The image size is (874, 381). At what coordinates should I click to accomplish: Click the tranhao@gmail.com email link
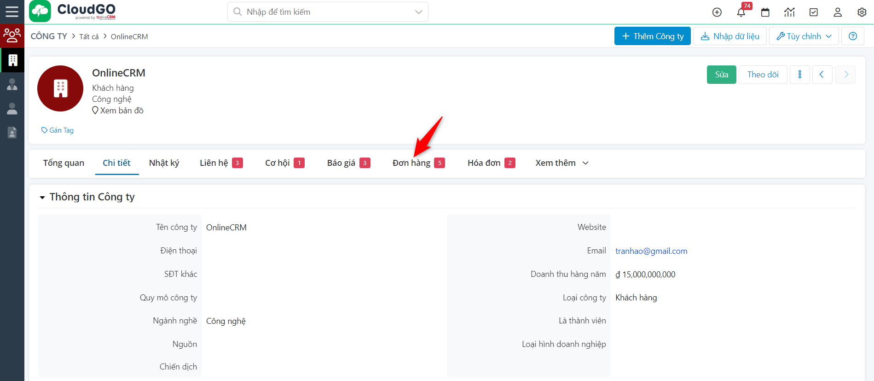coord(651,251)
